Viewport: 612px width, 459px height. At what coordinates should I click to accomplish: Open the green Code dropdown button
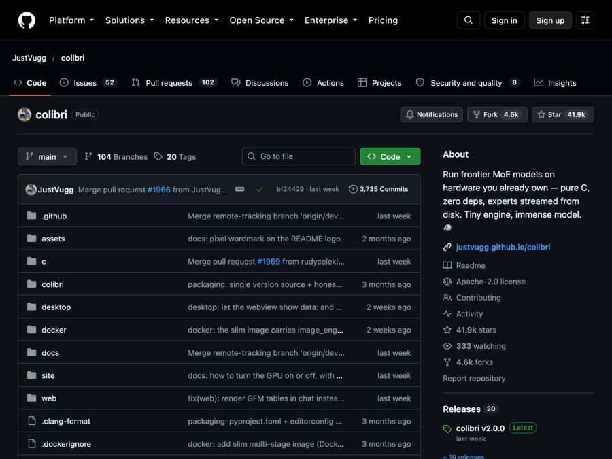click(x=390, y=156)
